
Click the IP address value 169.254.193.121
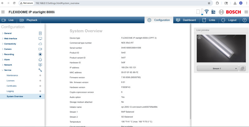click(129, 67)
